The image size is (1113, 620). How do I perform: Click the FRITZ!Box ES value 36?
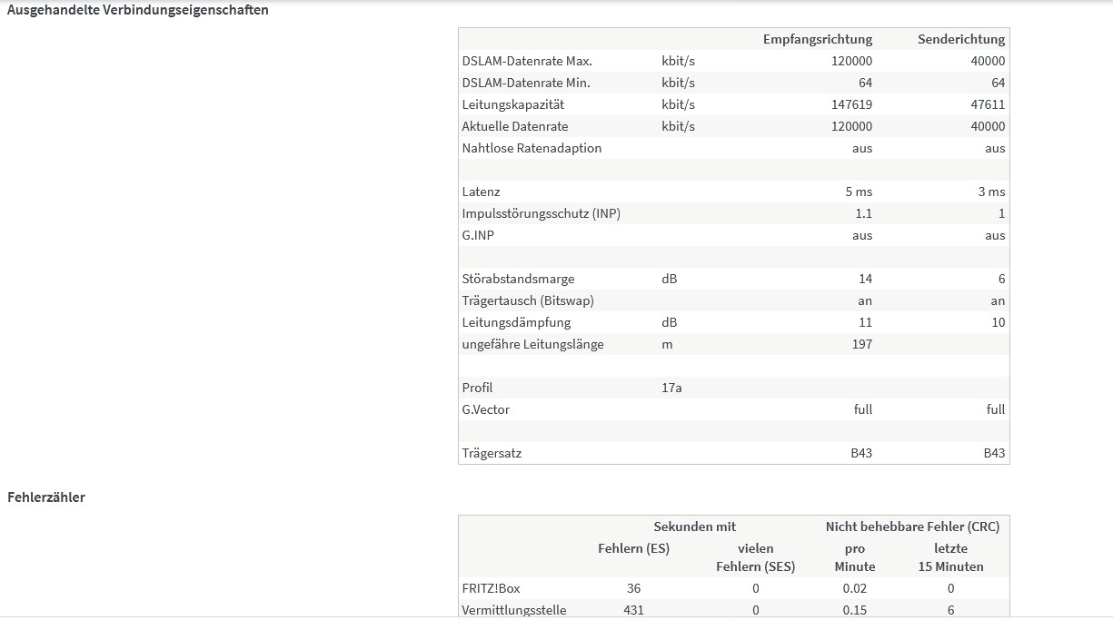pyautogui.click(x=634, y=588)
